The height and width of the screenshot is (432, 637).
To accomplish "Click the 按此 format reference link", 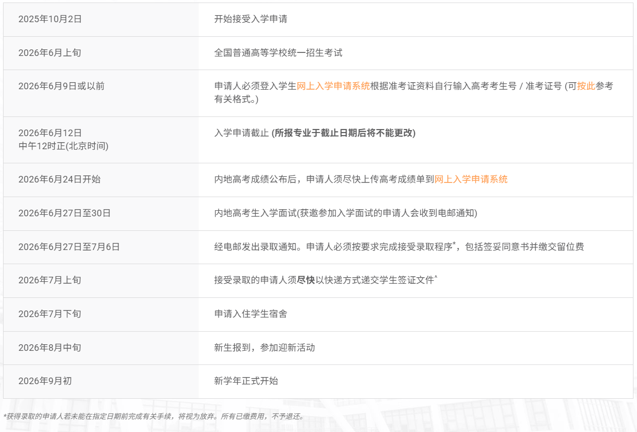I will coord(586,86).
